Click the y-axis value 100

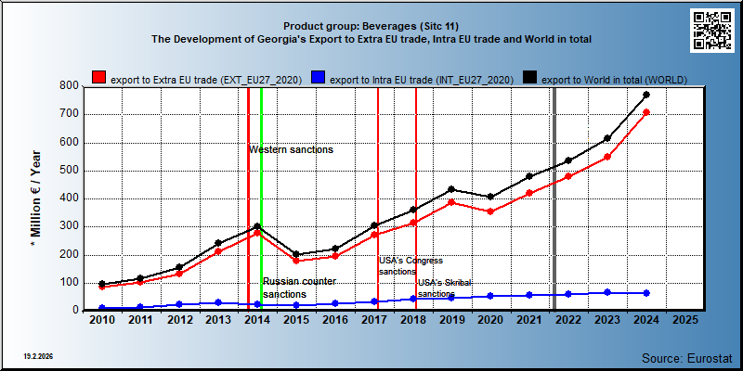pyautogui.click(x=69, y=283)
